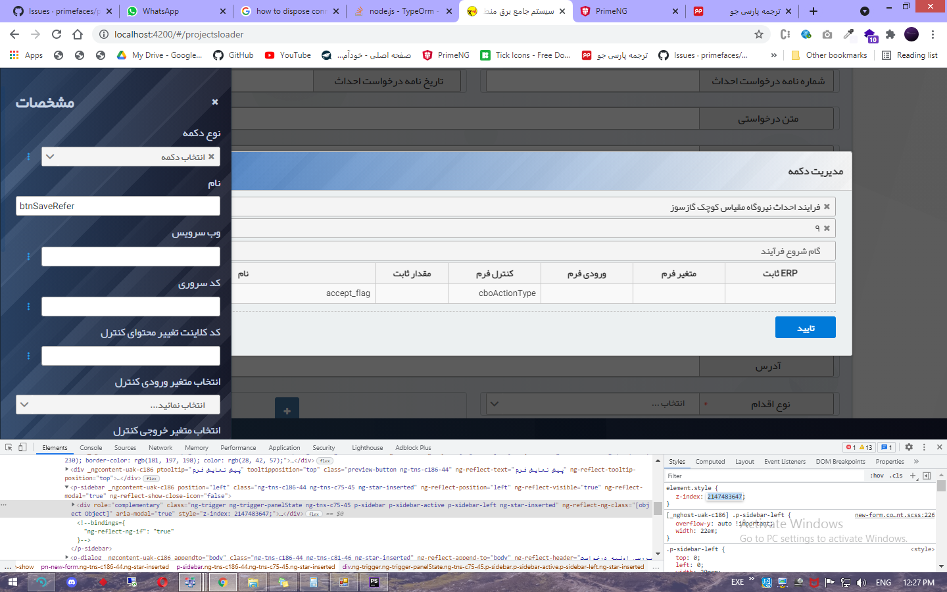The width and height of the screenshot is (947, 592).
Task: Toggle the :hov element state panel
Action: click(x=877, y=476)
